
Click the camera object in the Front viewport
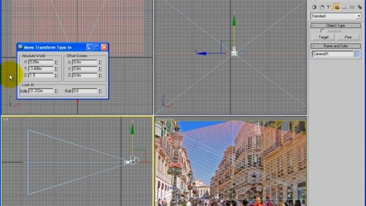tap(234, 51)
